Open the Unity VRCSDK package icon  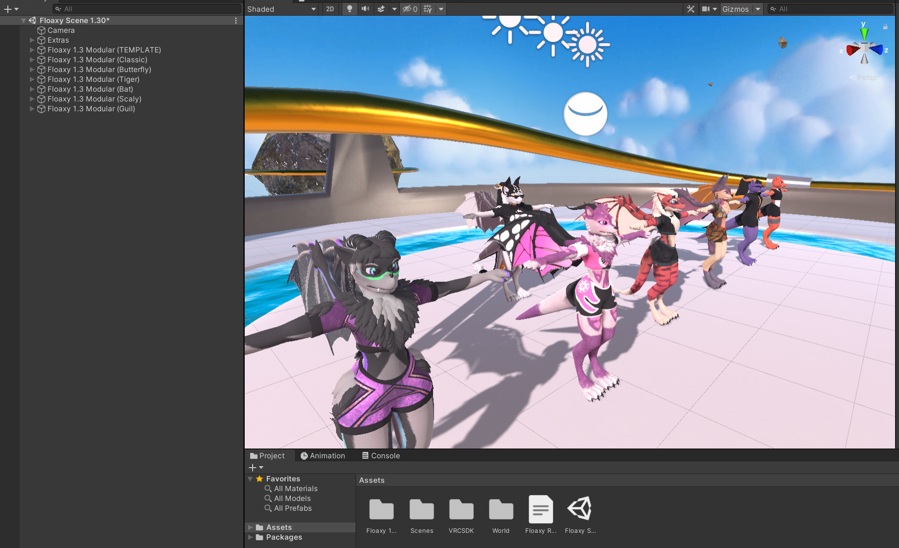[461, 510]
